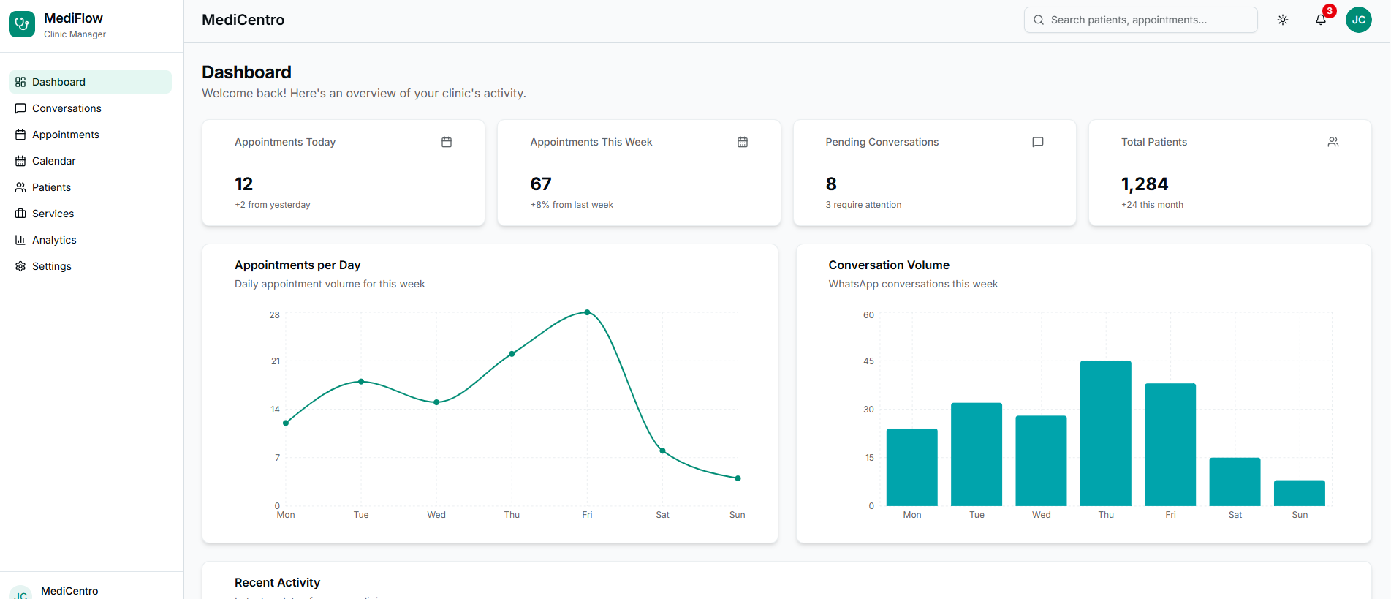Click the Thu bar in Conversation Volume
This screenshot has width=1391, height=599.
pyautogui.click(x=1106, y=433)
